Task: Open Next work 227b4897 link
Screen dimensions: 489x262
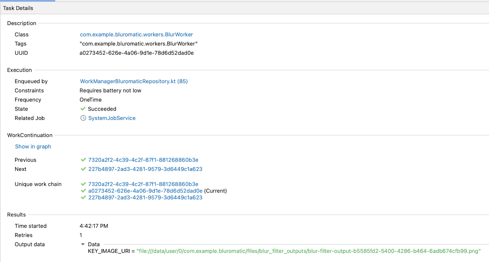Action: click(x=145, y=169)
